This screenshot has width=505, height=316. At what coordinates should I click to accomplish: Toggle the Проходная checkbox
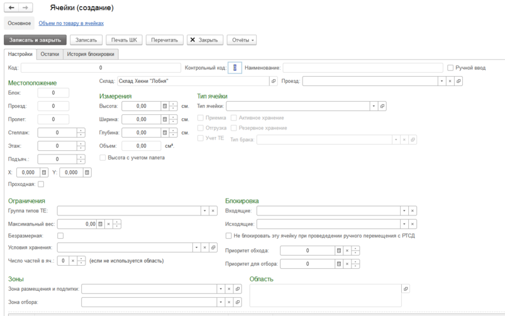point(41,184)
